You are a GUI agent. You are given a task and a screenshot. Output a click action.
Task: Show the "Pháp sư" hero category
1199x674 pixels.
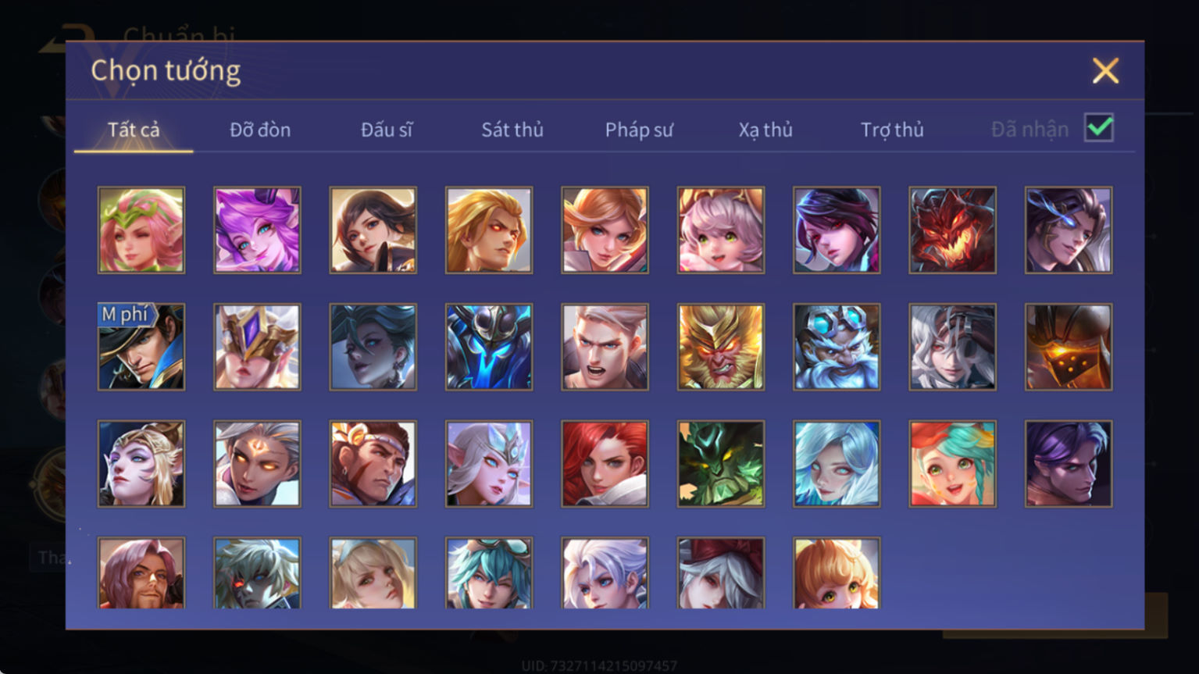pyautogui.click(x=639, y=130)
